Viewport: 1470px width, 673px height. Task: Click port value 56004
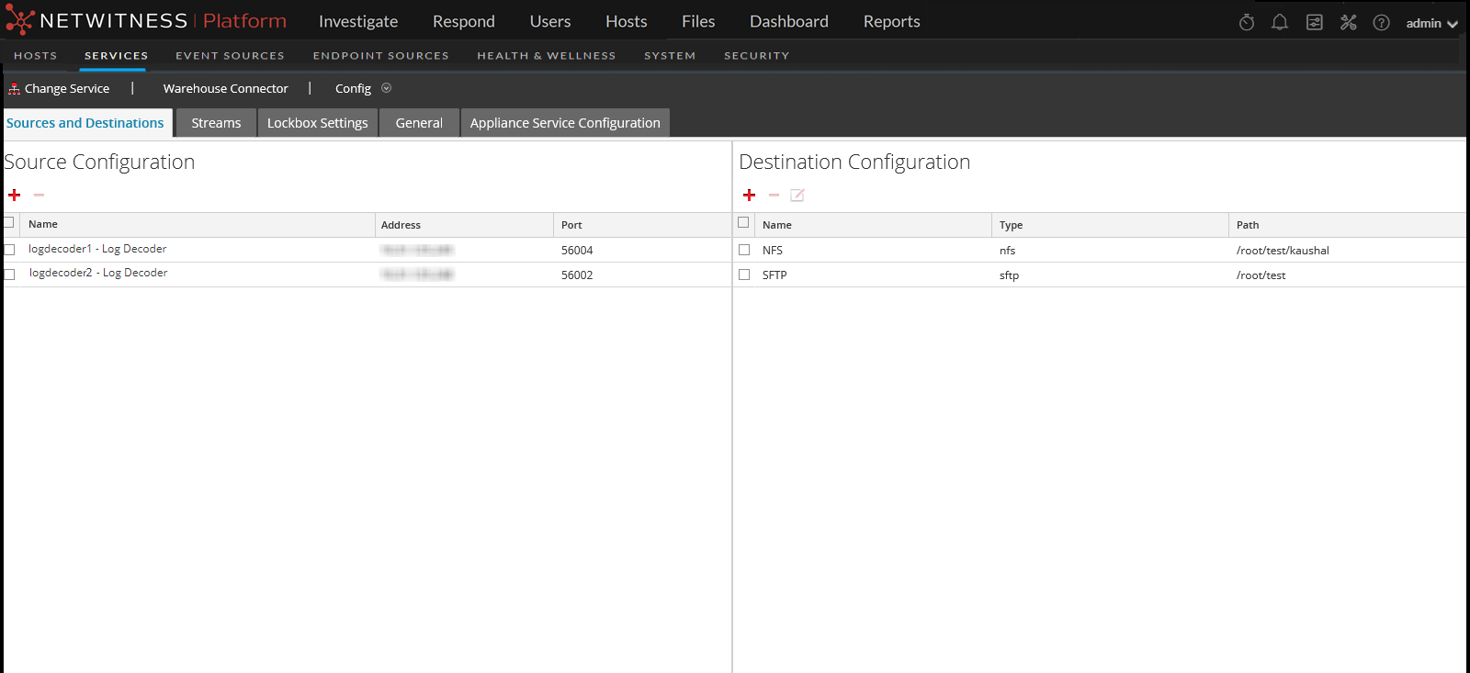(x=577, y=250)
